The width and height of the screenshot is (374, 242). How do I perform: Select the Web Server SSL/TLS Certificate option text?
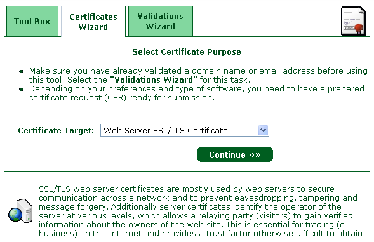click(x=166, y=131)
